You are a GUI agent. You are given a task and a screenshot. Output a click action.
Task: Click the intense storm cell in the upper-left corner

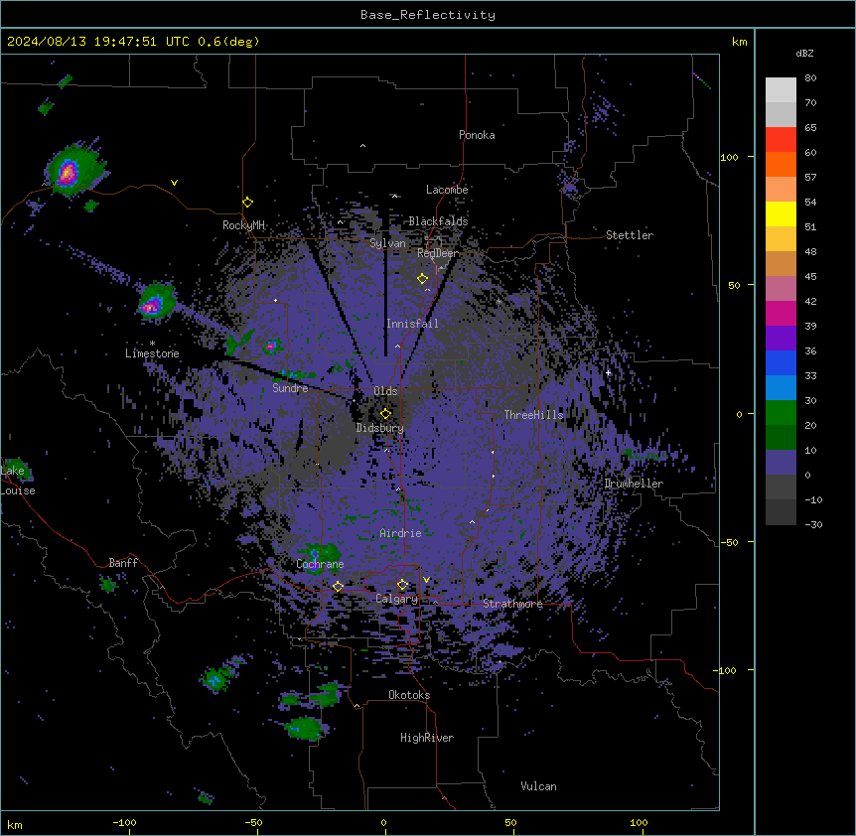[68, 173]
